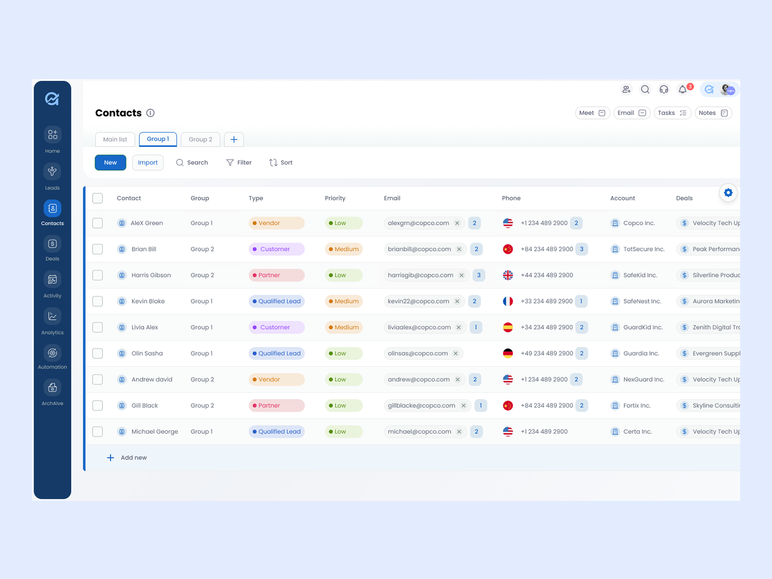Open the Archive sidebar icon
This screenshot has width=772, height=579.
(x=53, y=387)
